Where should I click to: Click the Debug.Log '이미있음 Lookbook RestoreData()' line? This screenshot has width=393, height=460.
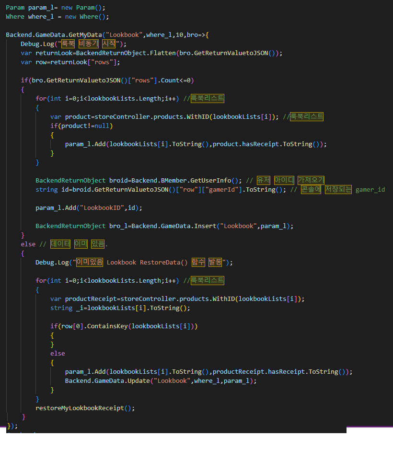click(134, 262)
